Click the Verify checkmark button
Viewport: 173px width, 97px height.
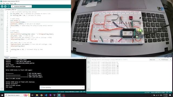2,6
